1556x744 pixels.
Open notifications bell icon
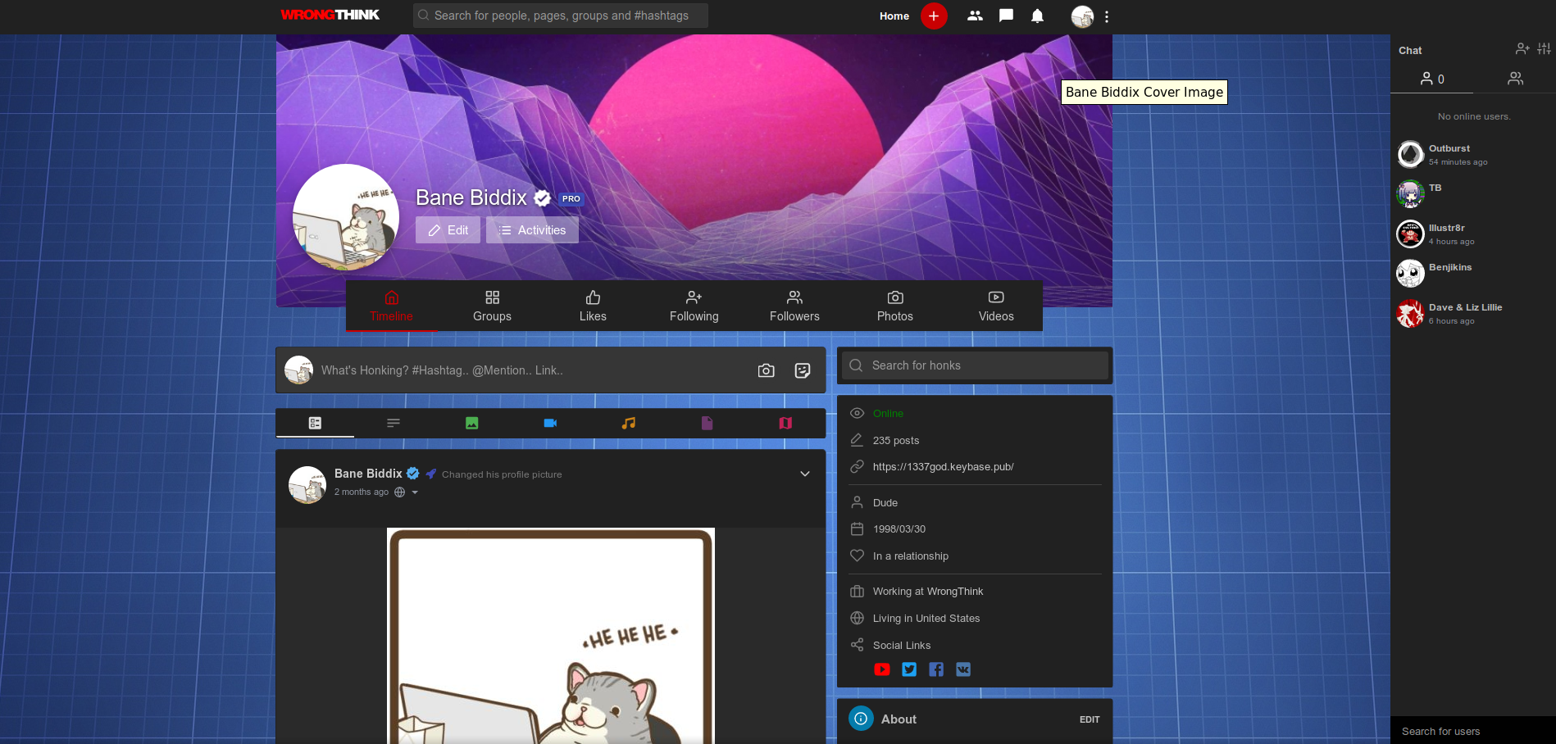(1037, 16)
